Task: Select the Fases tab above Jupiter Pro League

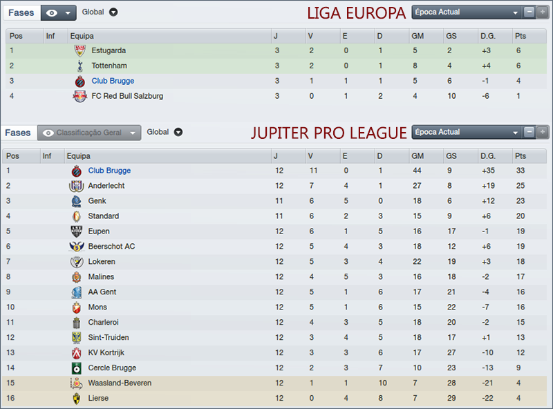Action: [19, 132]
